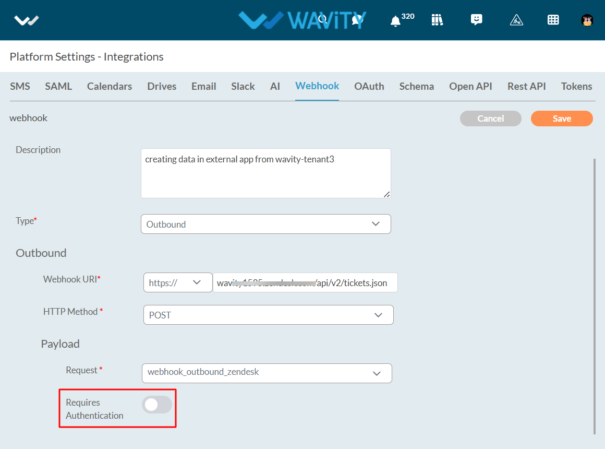Switch to the Tokens tab

[576, 86]
